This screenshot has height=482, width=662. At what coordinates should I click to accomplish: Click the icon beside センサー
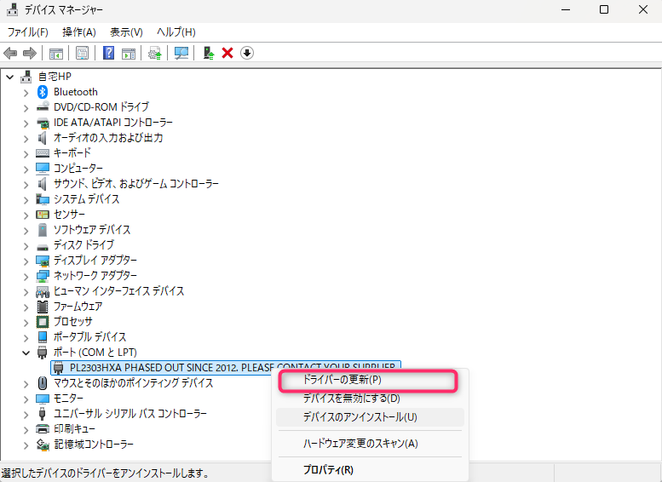[x=43, y=215]
